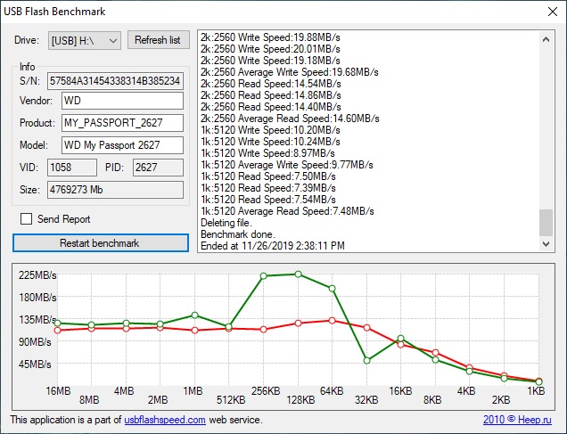Open the usbflashspeed.com link
The image size is (567, 434).
click(x=165, y=420)
